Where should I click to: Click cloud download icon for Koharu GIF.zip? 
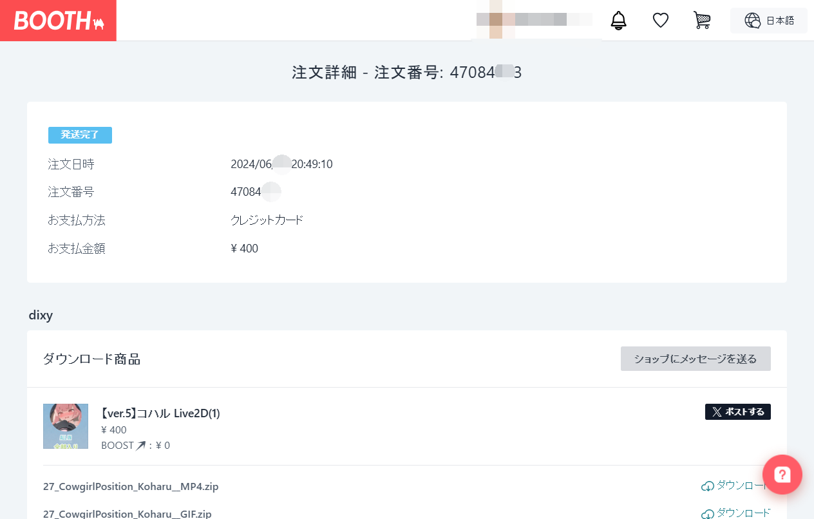pos(708,514)
